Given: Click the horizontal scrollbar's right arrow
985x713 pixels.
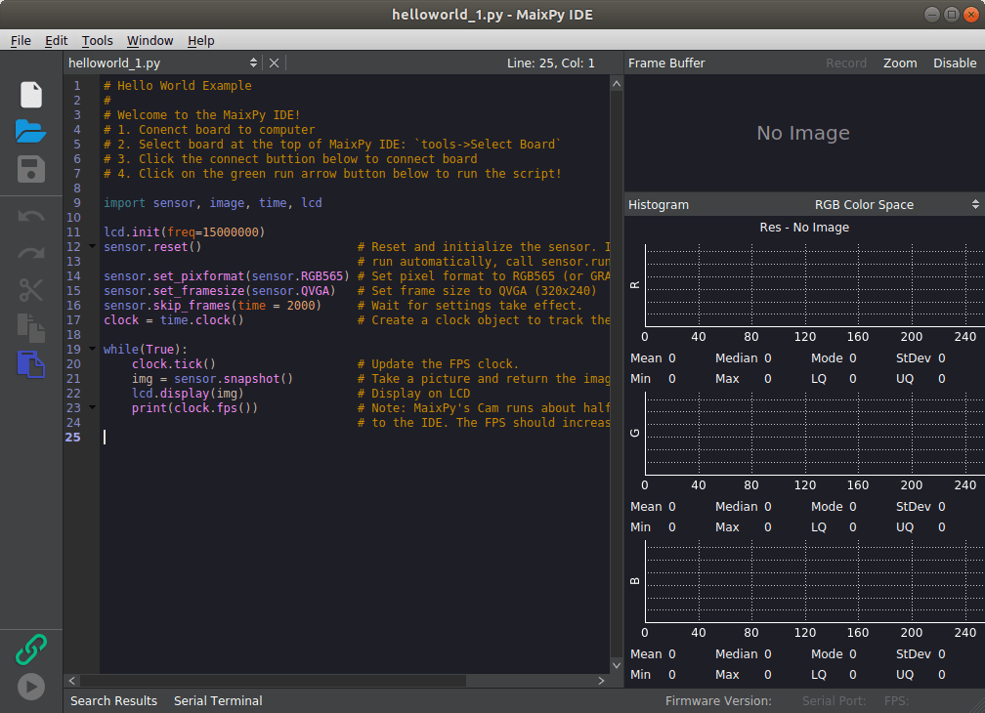Looking at the screenshot, I should tap(601, 681).
